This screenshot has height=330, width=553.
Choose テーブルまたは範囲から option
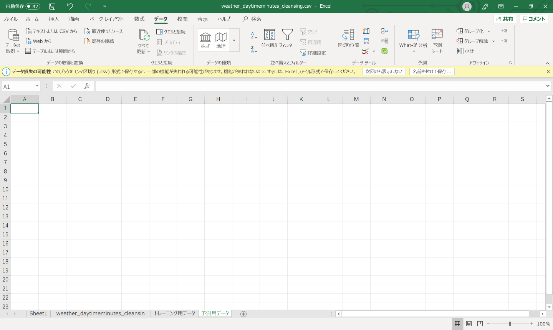click(x=50, y=51)
